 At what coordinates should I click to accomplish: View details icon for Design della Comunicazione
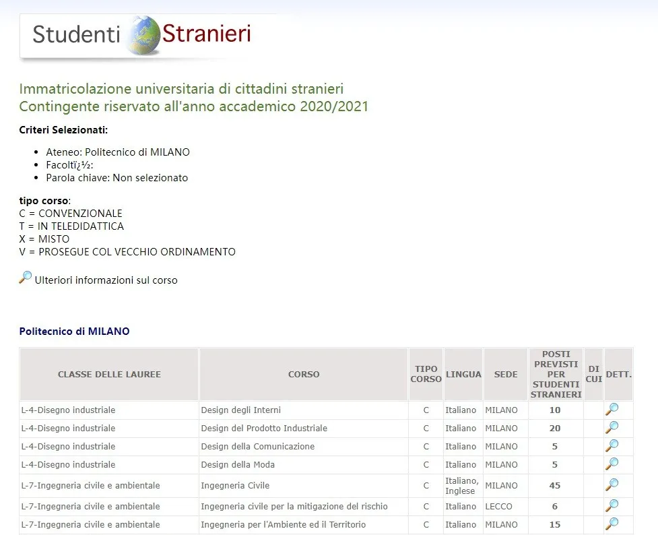612,445
